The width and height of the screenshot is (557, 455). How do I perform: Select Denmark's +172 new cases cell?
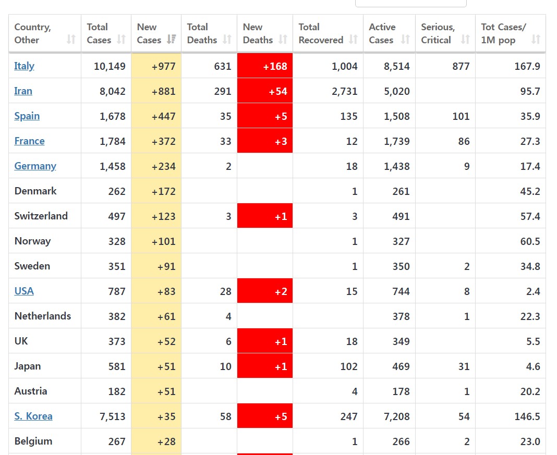click(x=156, y=191)
